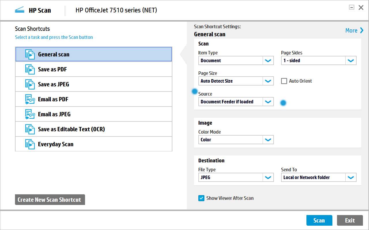This screenshot has height=230, width=369.
Task: Open the Send To dropdown
Action: (351, 177)
